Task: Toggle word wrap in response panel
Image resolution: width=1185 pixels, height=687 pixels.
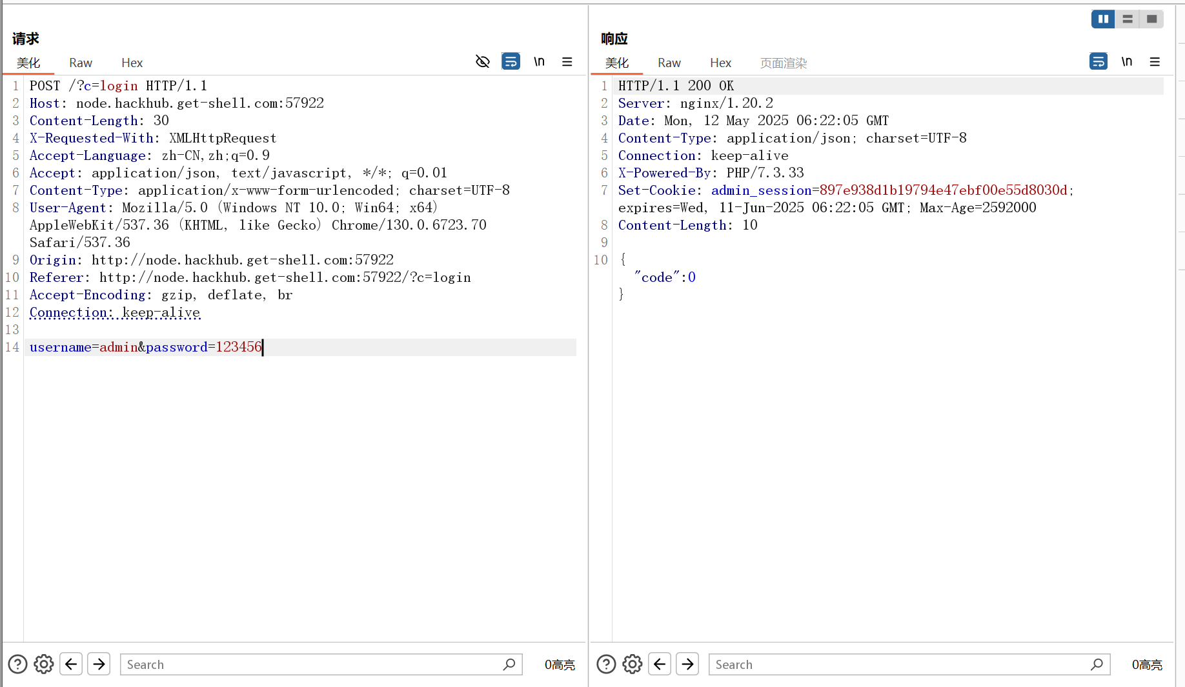Action: [1098, 62]
